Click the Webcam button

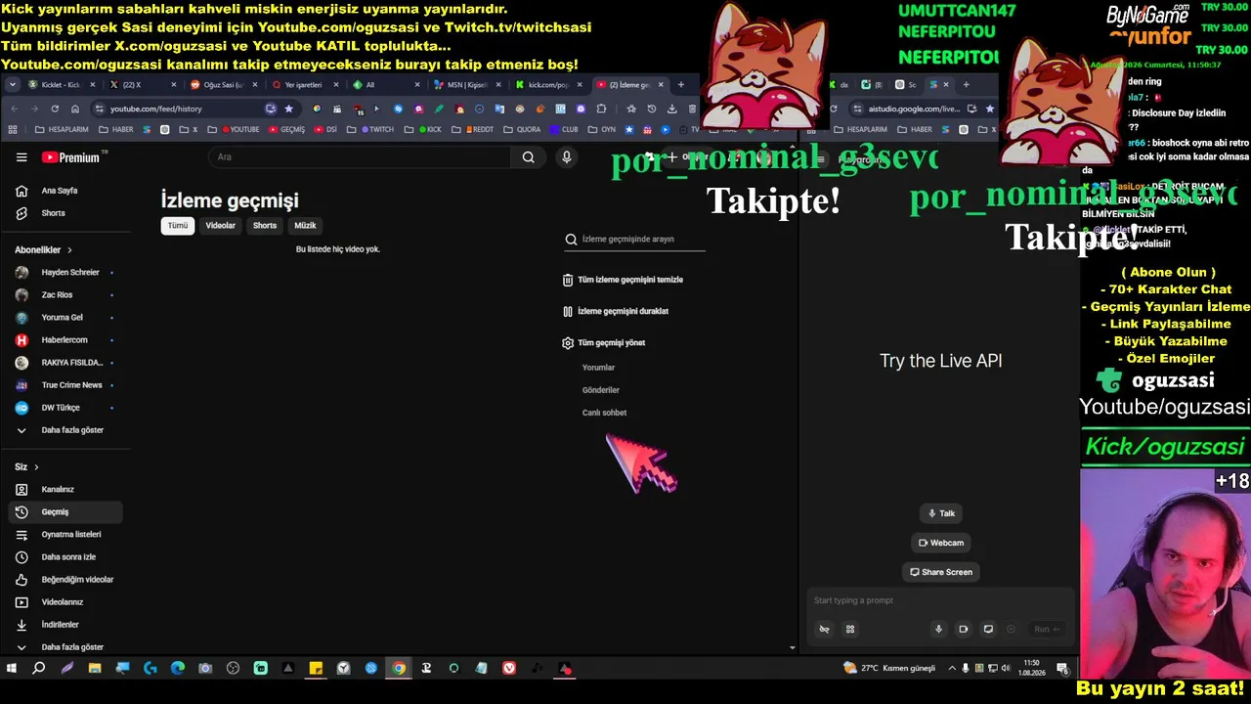[941, 543]
